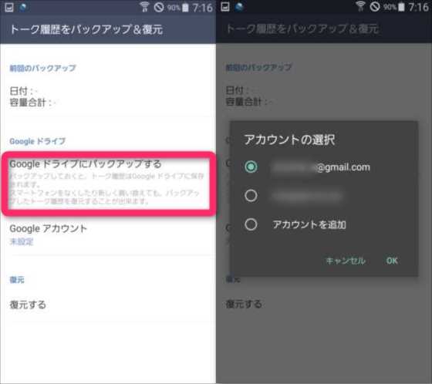This screenshot has height=384, width=432.
Task: Select the gmail.com account radio button
Action: [x=251, y=167]
